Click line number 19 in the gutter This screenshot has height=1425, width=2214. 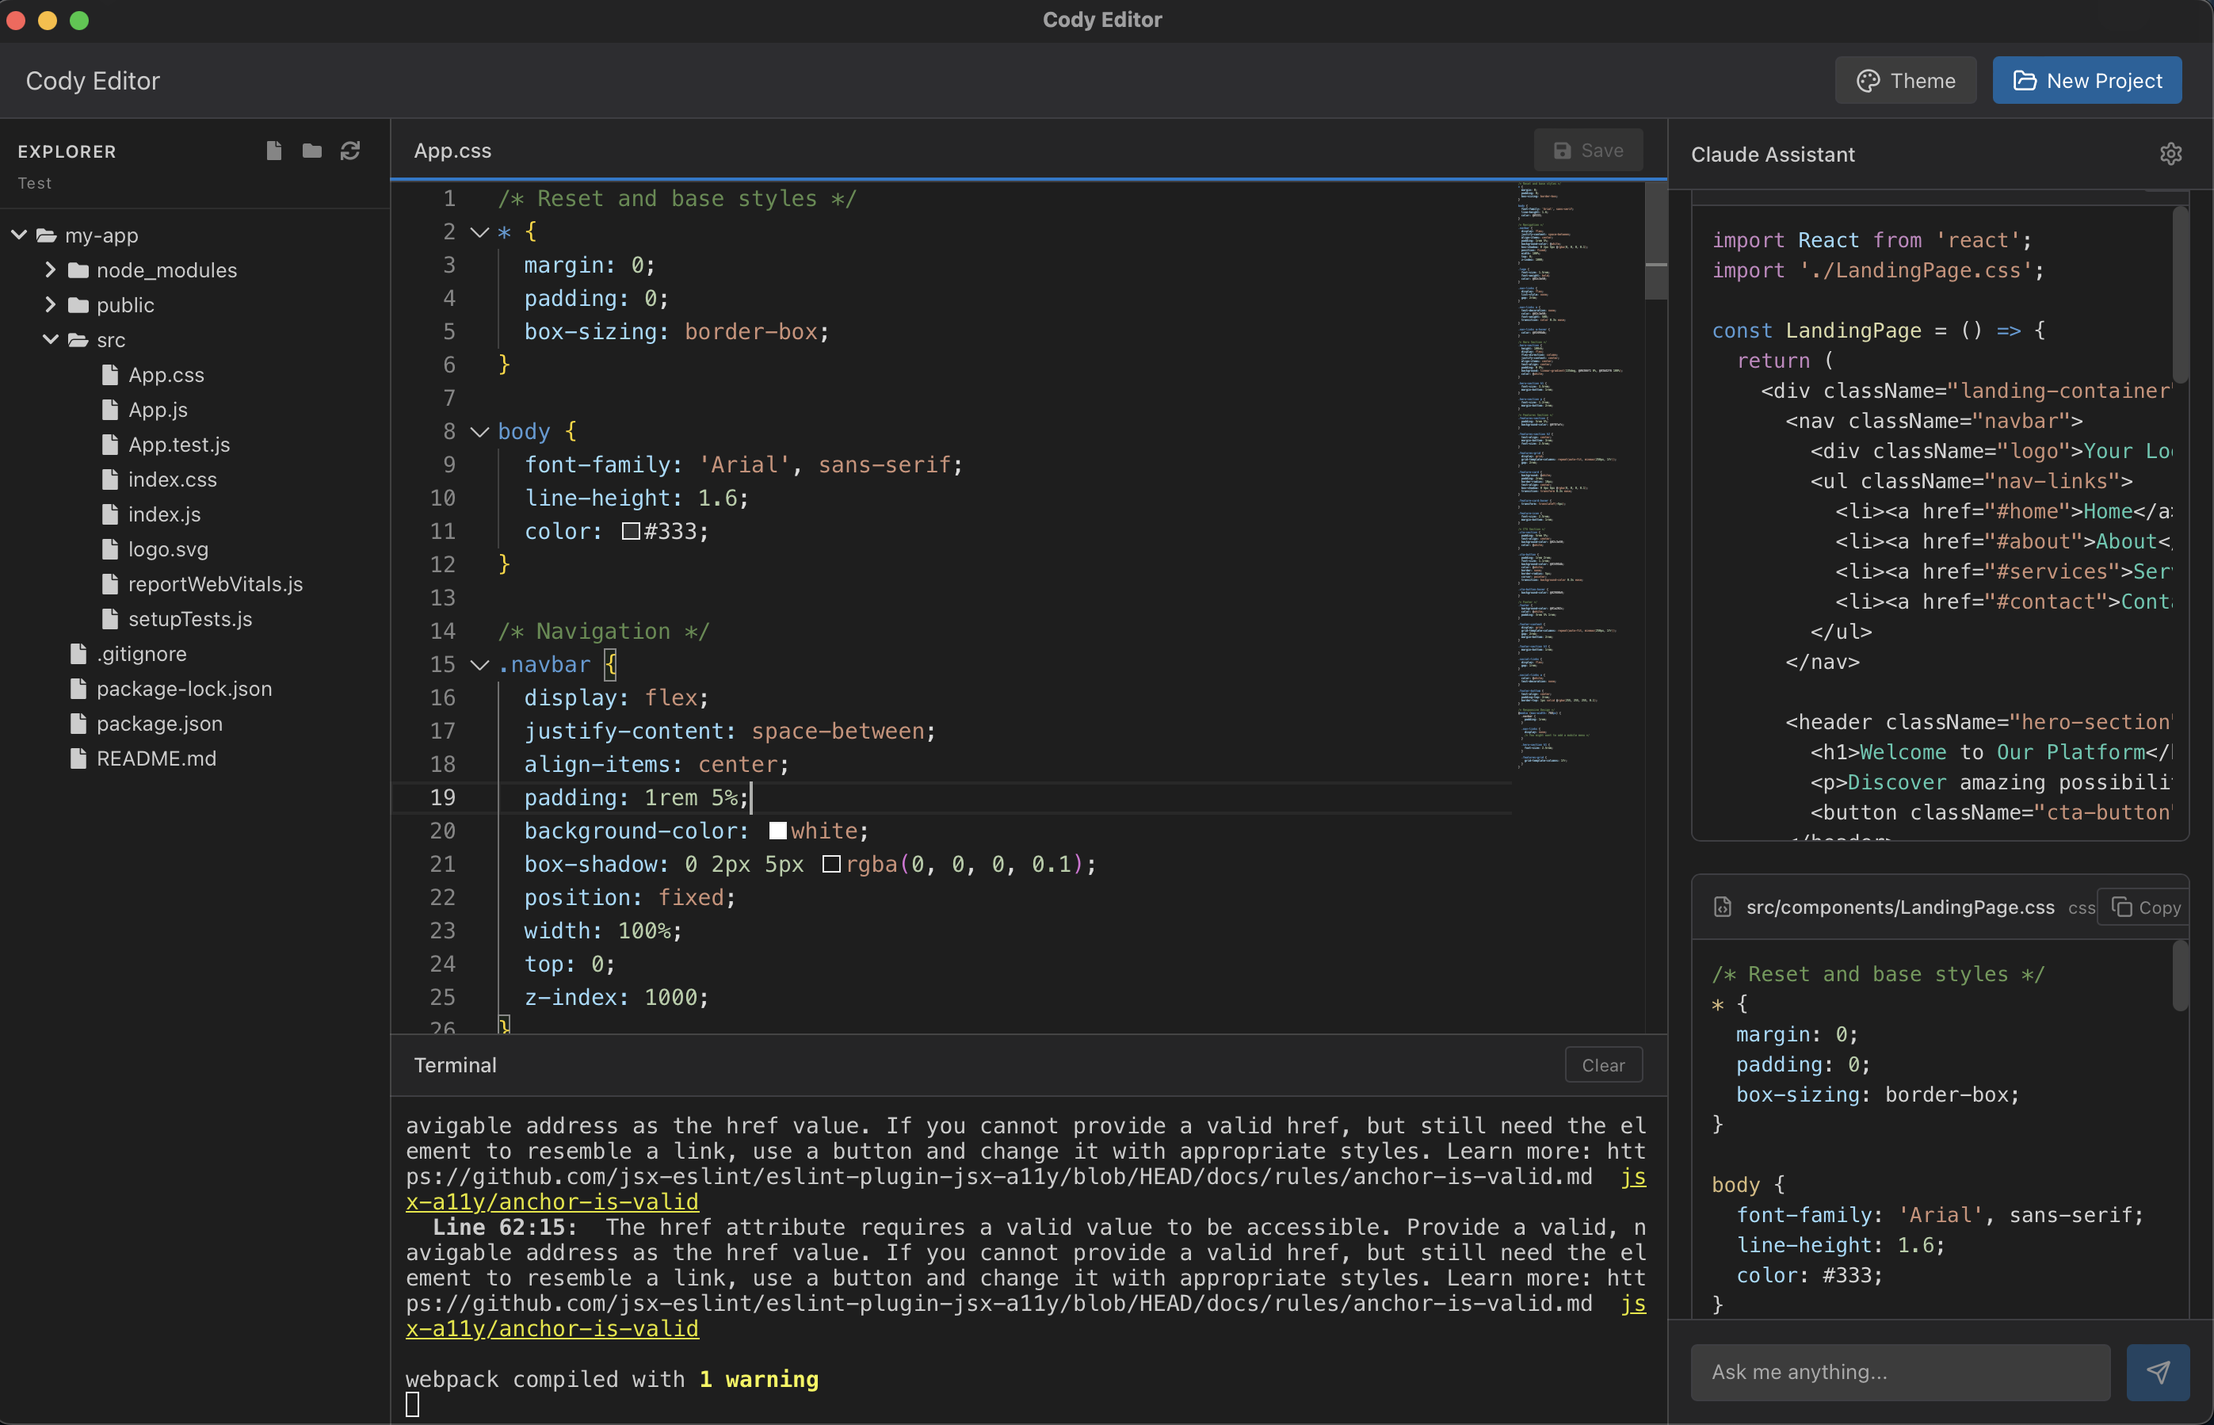443,797
